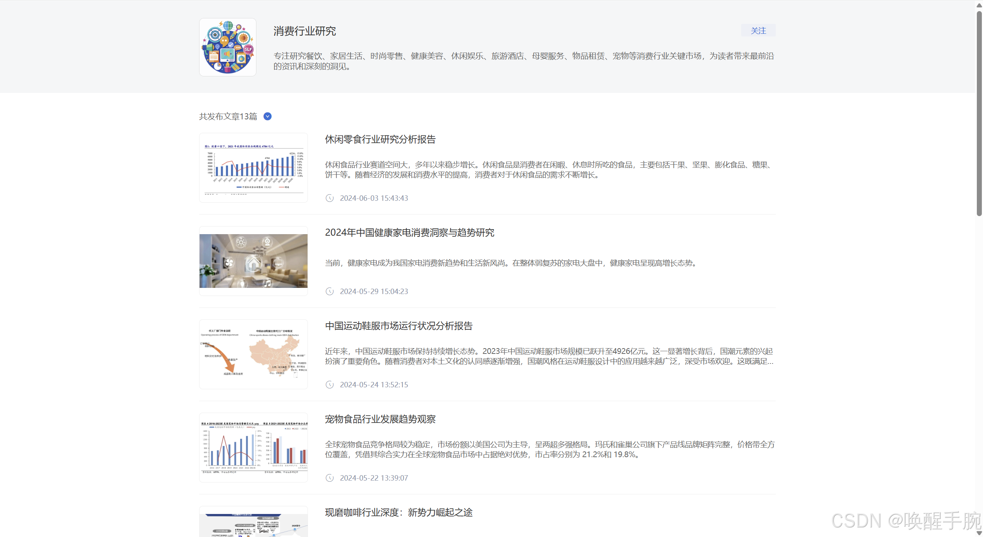Click the 共发布文章13篇 article count text
Screen dimensions: 983x537
(228, 116)
